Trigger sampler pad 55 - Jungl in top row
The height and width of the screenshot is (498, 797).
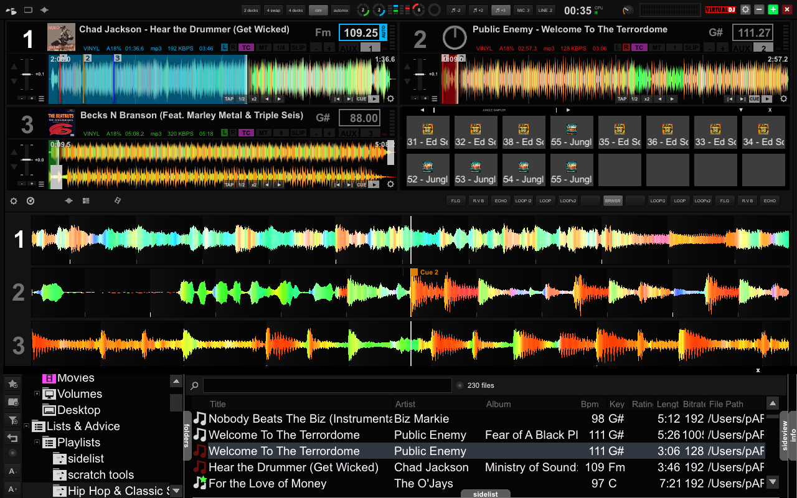tap(572, 132)
